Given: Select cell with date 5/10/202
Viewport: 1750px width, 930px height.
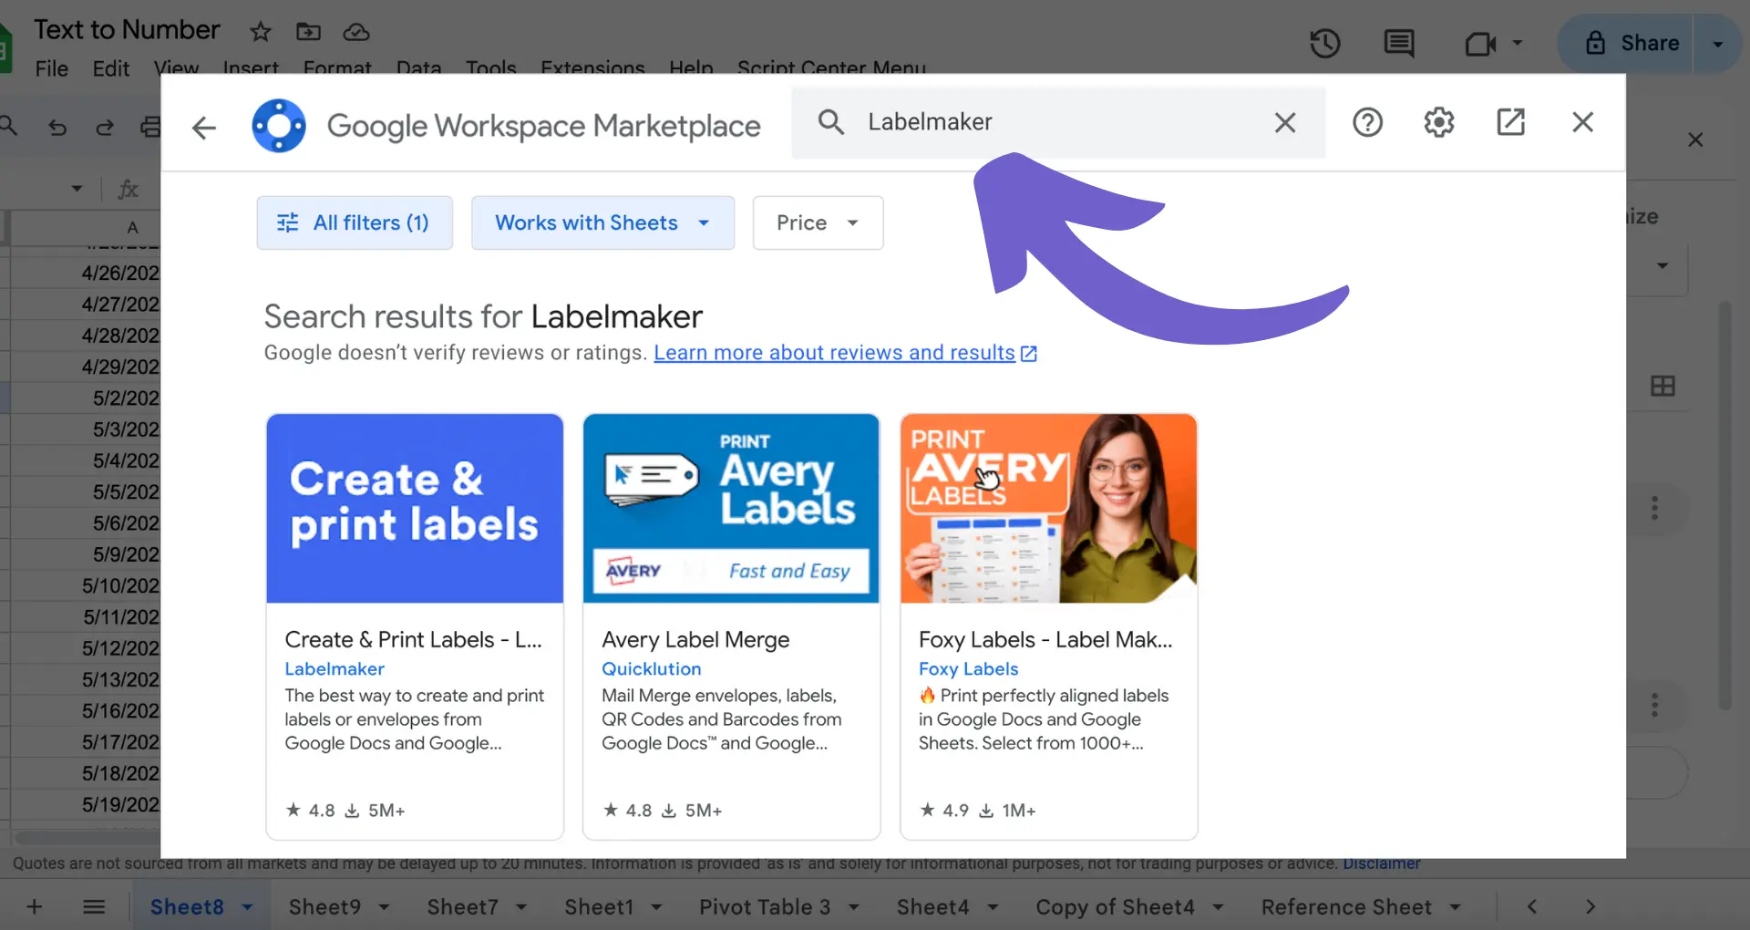Looking at the screenshot, I should [86, 585].
